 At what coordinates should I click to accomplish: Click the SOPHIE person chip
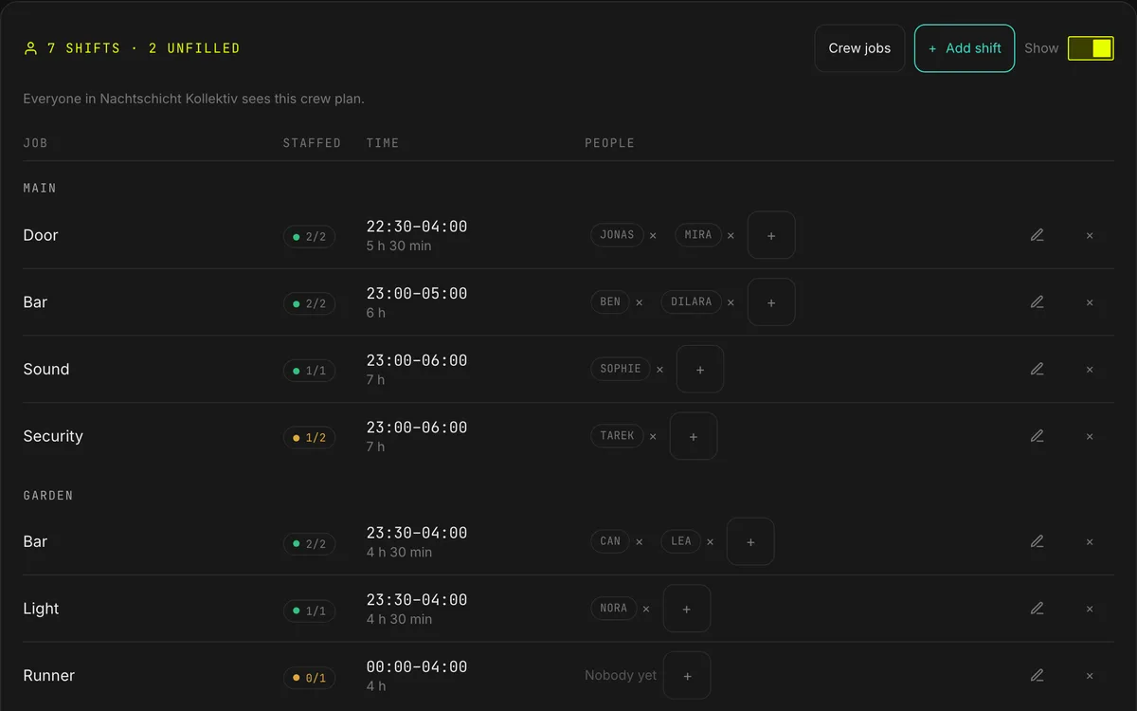(621, 369)
